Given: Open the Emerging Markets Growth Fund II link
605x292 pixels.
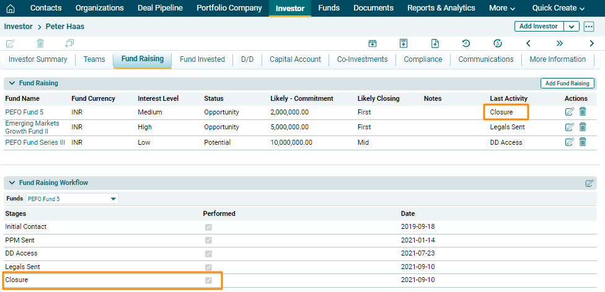Looking at the screenshot, I should pos(32,127).
